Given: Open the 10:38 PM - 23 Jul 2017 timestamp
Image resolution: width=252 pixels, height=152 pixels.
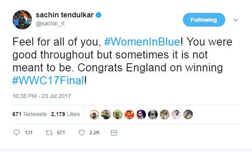Looking at the screenshot, I should pos(42,96).
